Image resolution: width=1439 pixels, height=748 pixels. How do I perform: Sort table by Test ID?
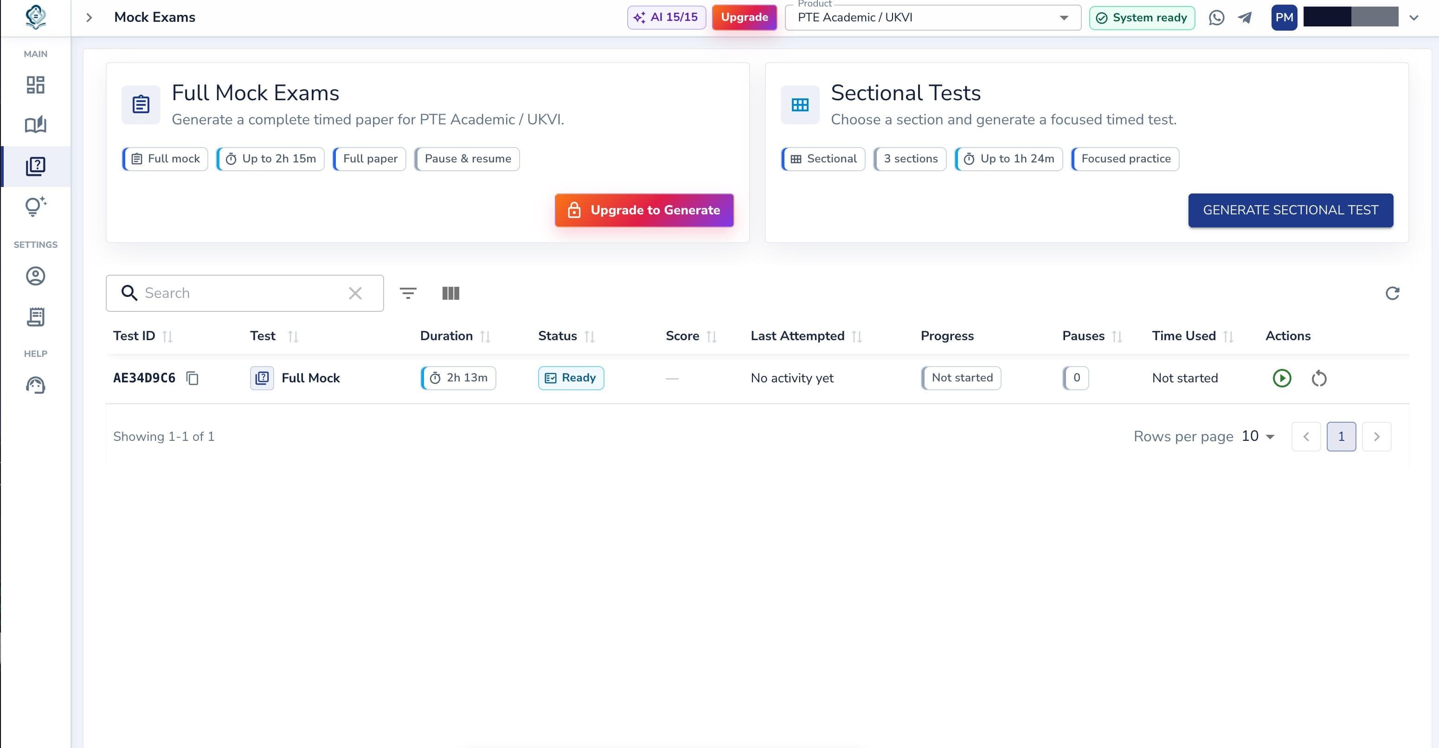coord(167,336)
